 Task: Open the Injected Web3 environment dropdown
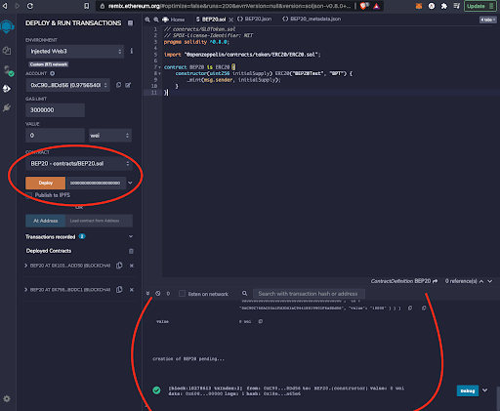pyautogui.click(x=75, y=52)
